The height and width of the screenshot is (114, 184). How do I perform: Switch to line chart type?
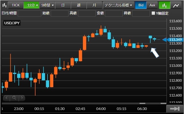pos(176,5)
